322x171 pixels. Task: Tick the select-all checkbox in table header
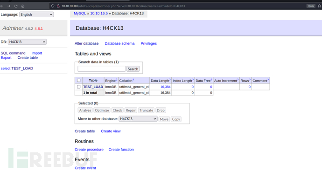point(78,80)
